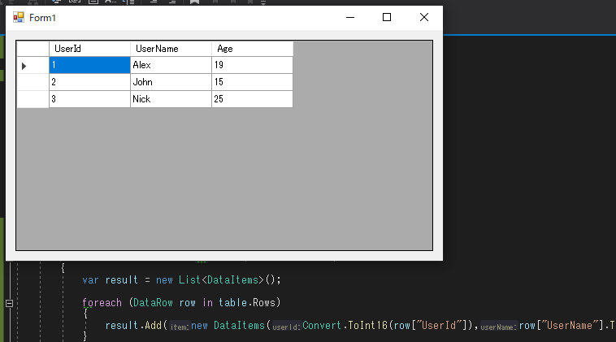Click the "DataRow" type in the foreach line
Image resolution: width=616 pixels, height=342 pixels.
point(154,303)
